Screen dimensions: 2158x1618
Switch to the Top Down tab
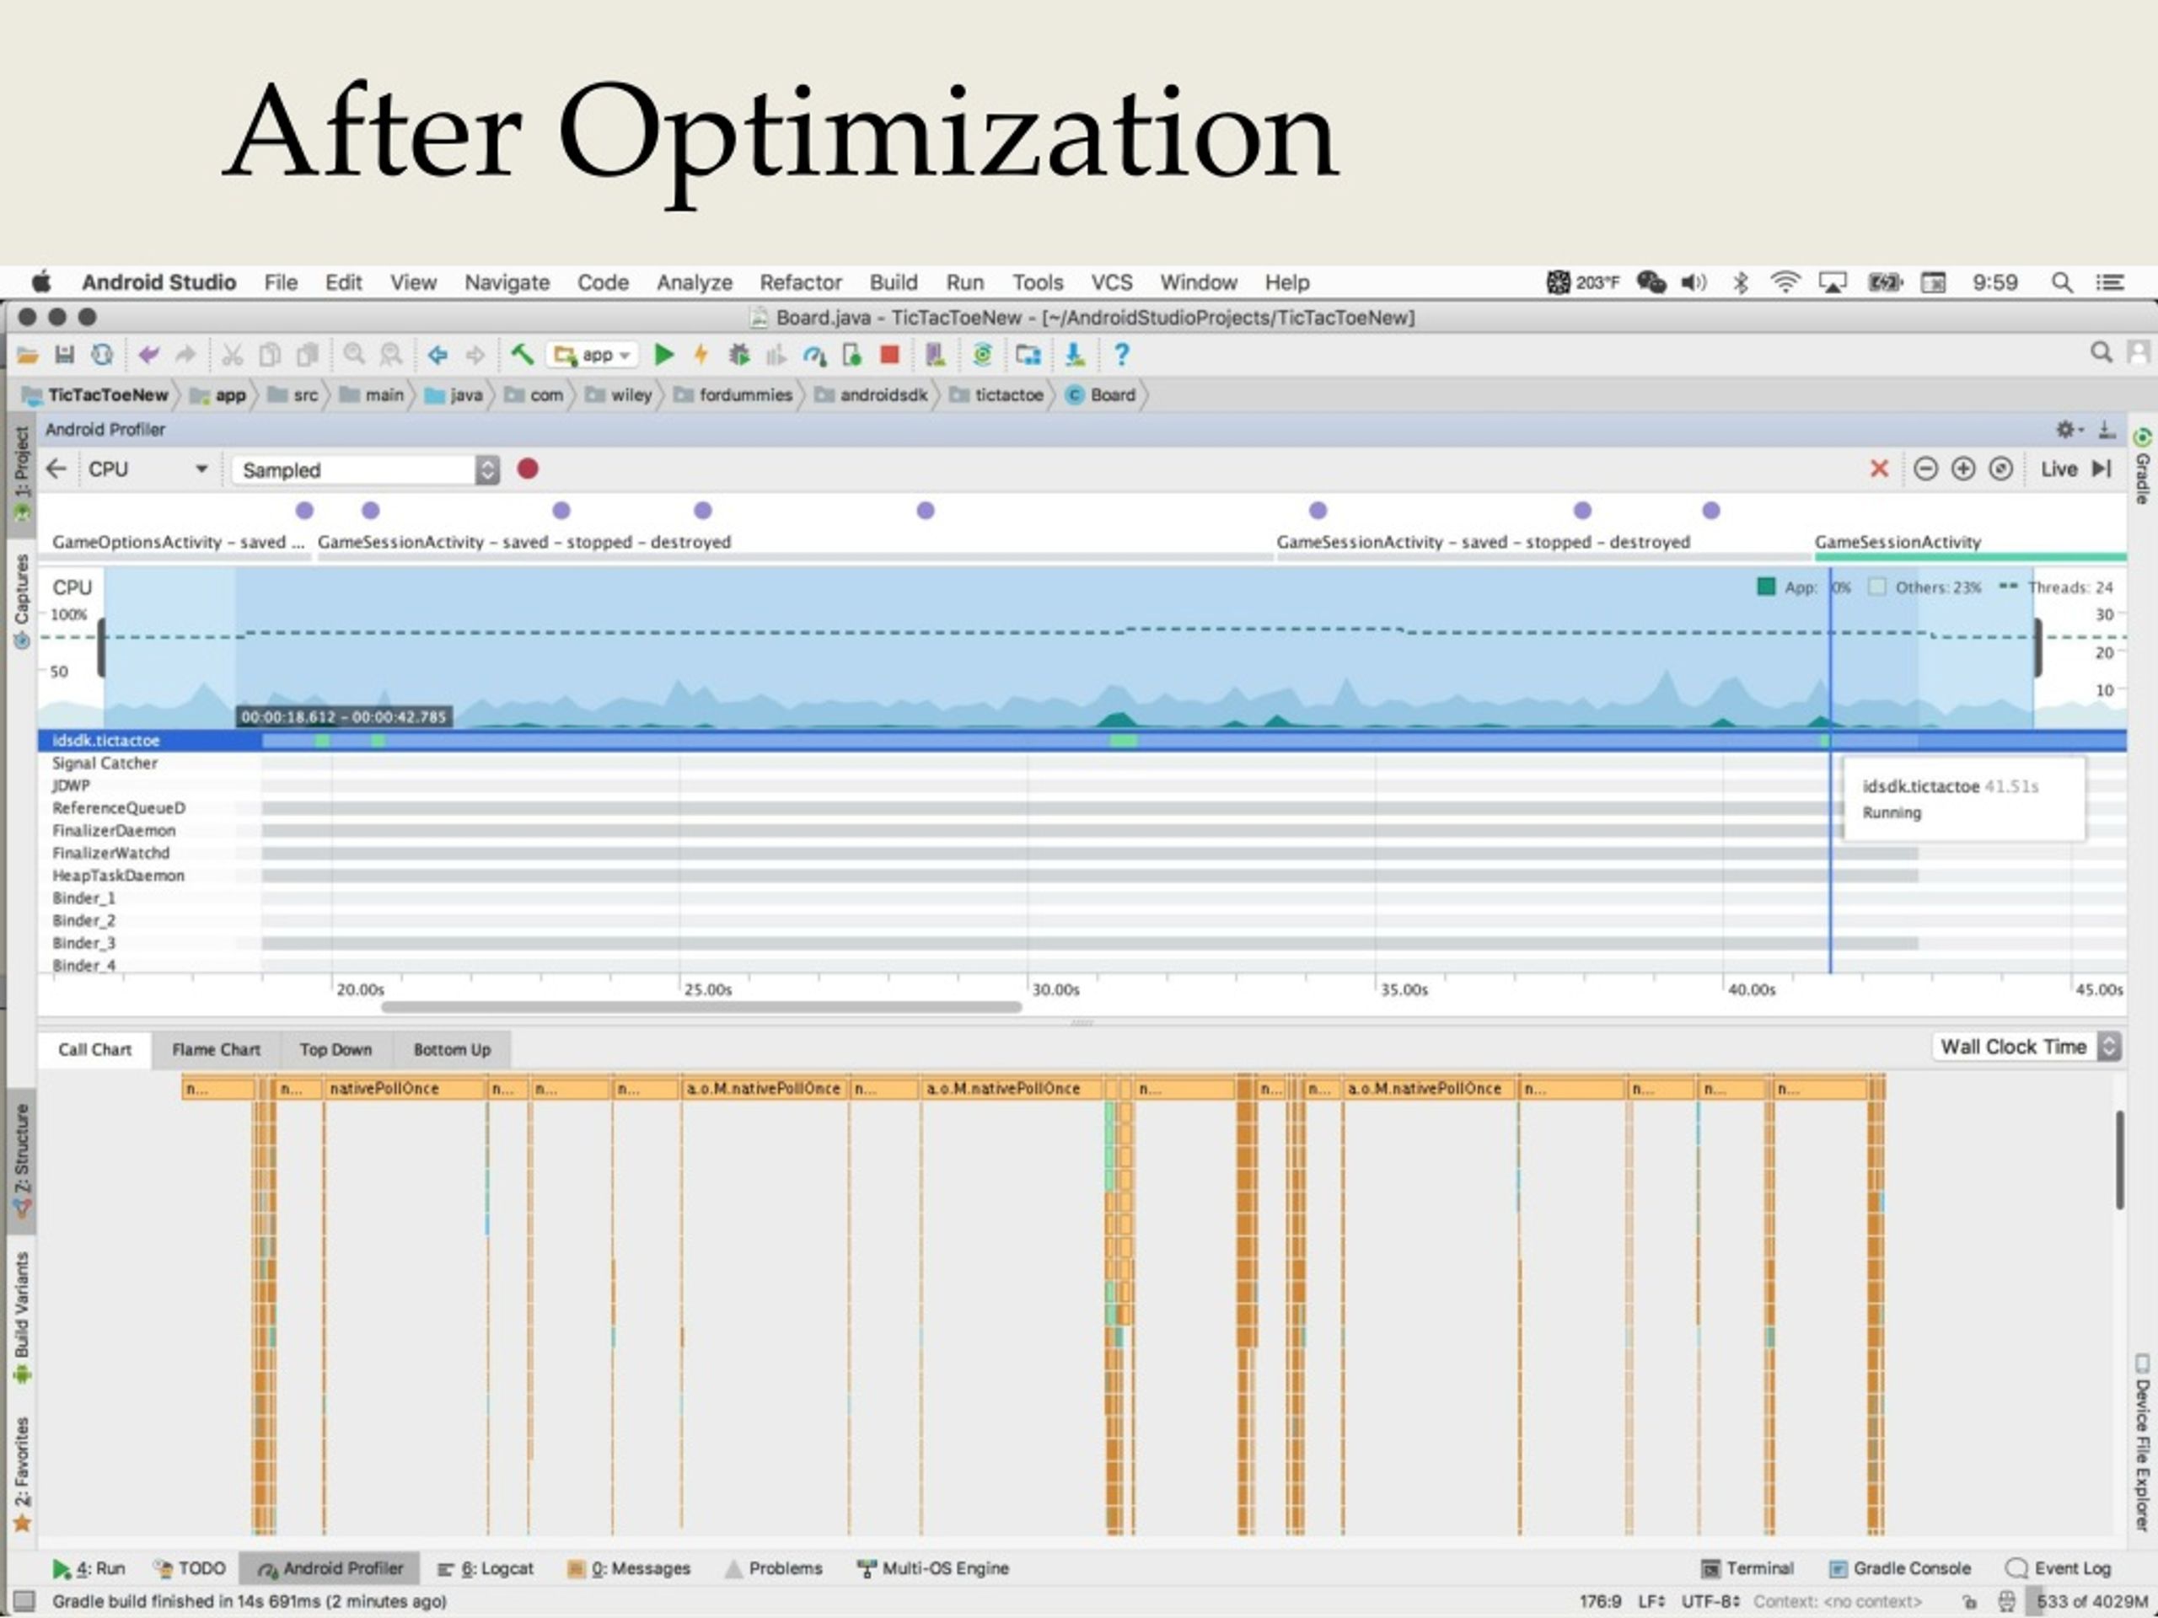pos(336,1049)
